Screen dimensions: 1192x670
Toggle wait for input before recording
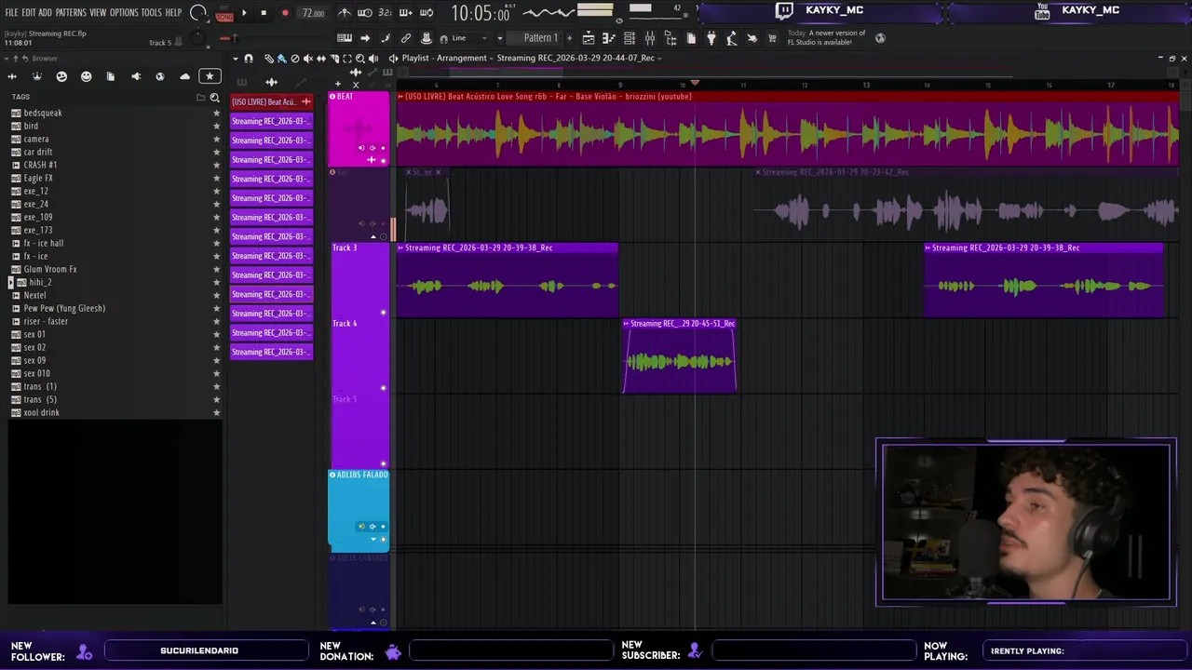pos(365,13)
